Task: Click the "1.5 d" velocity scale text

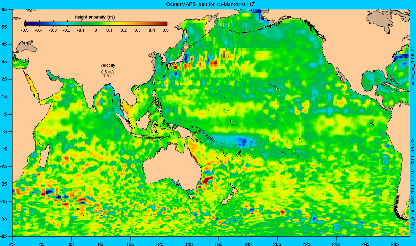Action: [x=108, y=76]
